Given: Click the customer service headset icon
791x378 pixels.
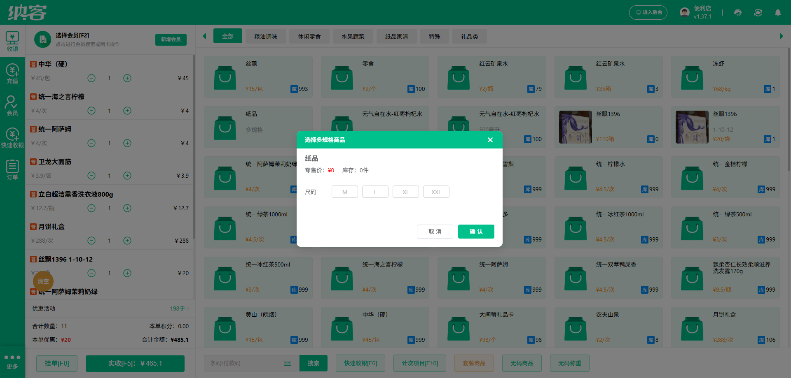Looking at the screenshot, I should click(x=738, y=12).
